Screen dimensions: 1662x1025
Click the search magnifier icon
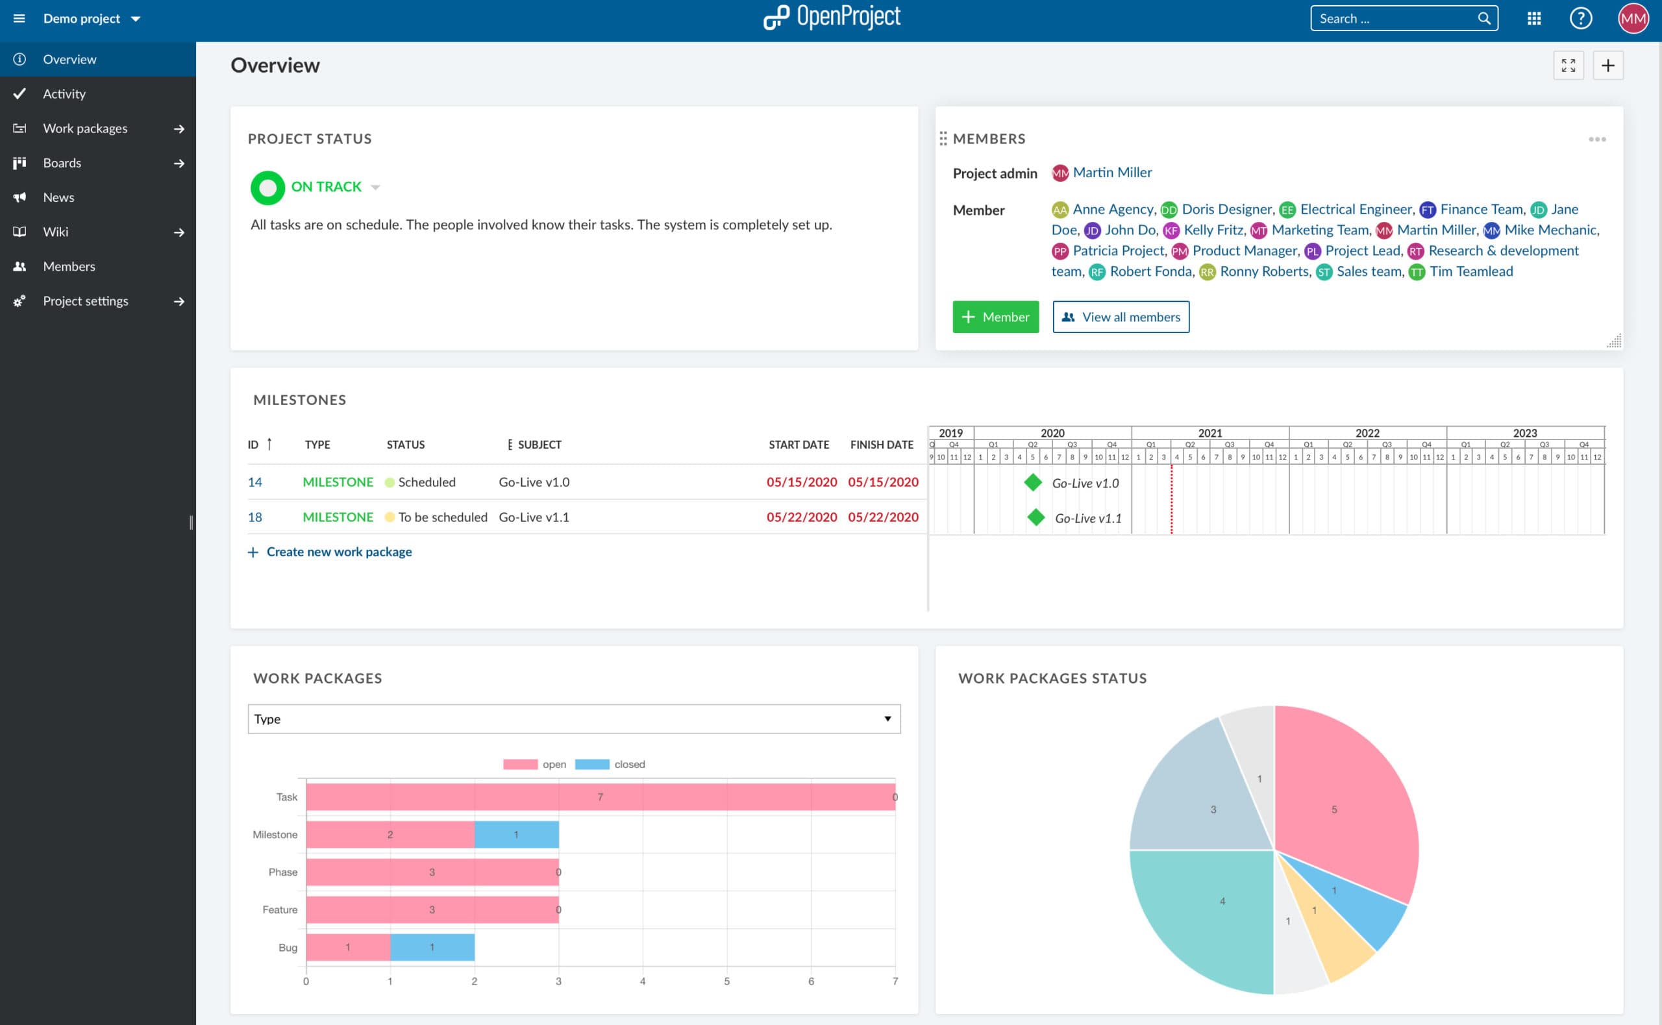[1483, 18]
